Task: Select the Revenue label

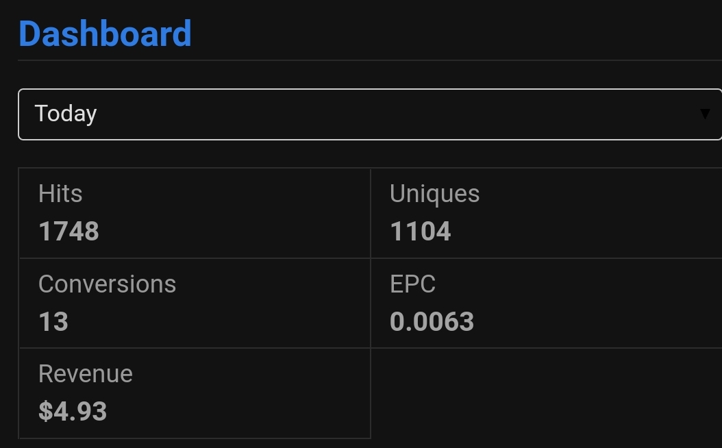Action: [86, 373]
